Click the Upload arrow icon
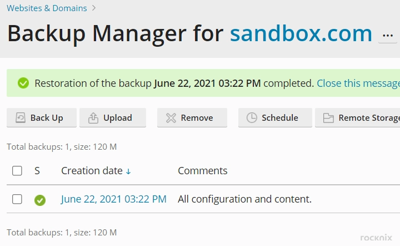Screen dimensions: 400x246 pos(93,118)
